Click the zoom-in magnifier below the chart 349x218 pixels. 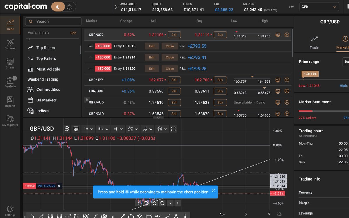coord(162,203)
